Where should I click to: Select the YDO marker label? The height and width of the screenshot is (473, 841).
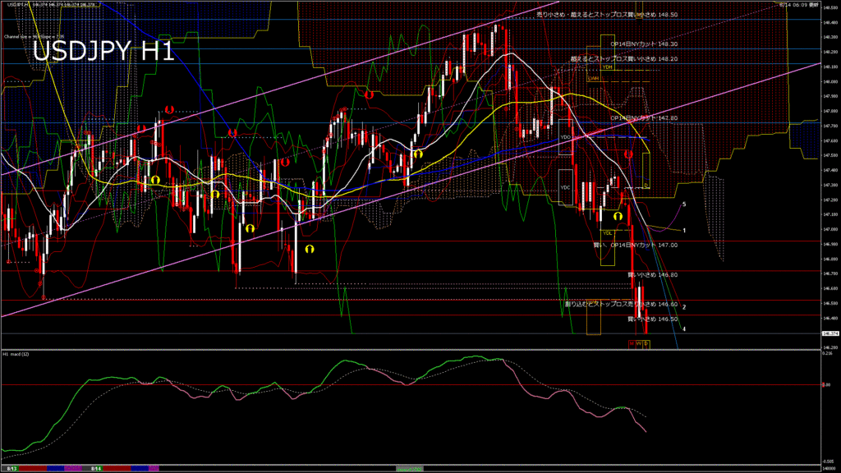tap(565, 137)
